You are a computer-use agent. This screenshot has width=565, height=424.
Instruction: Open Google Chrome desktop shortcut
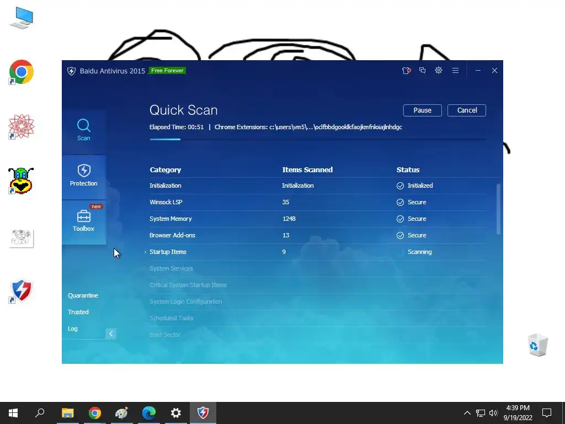[22, 72]
